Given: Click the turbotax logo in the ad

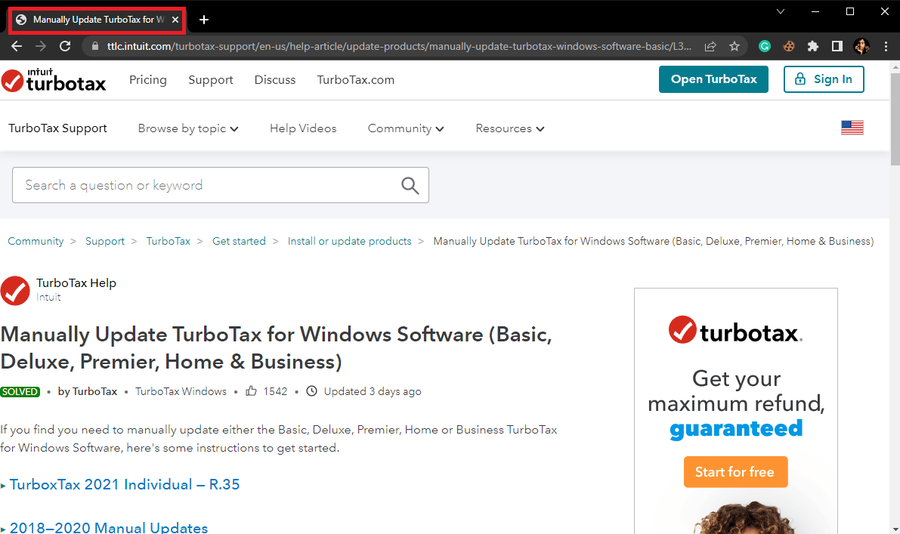Looking at the screenshot, I should tap(735, 330).
